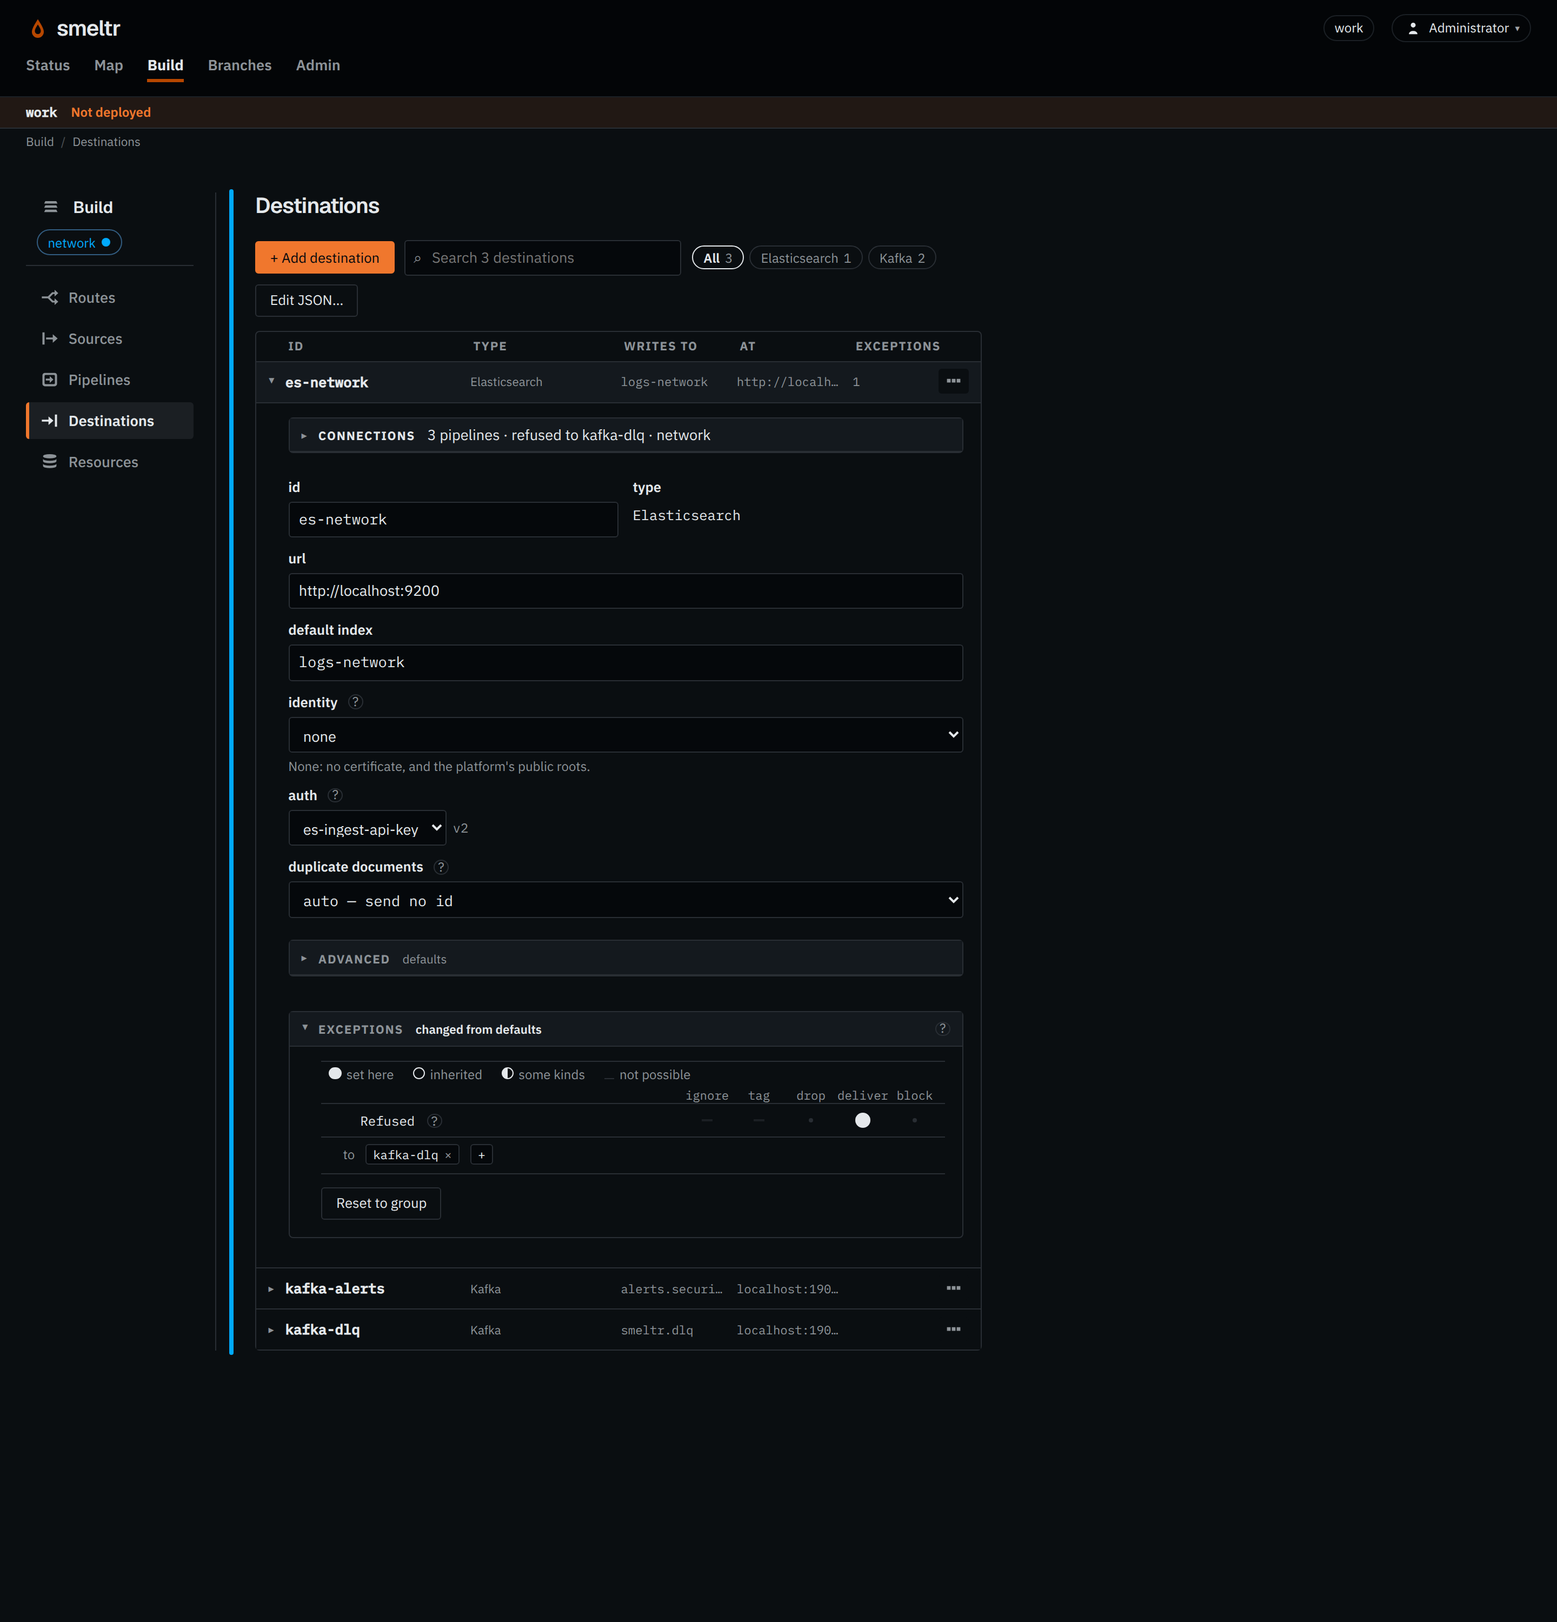This screenshot has width=1557, height=1622.
Task: Switch to the Admin tab
Action: (x=318, y=65)
